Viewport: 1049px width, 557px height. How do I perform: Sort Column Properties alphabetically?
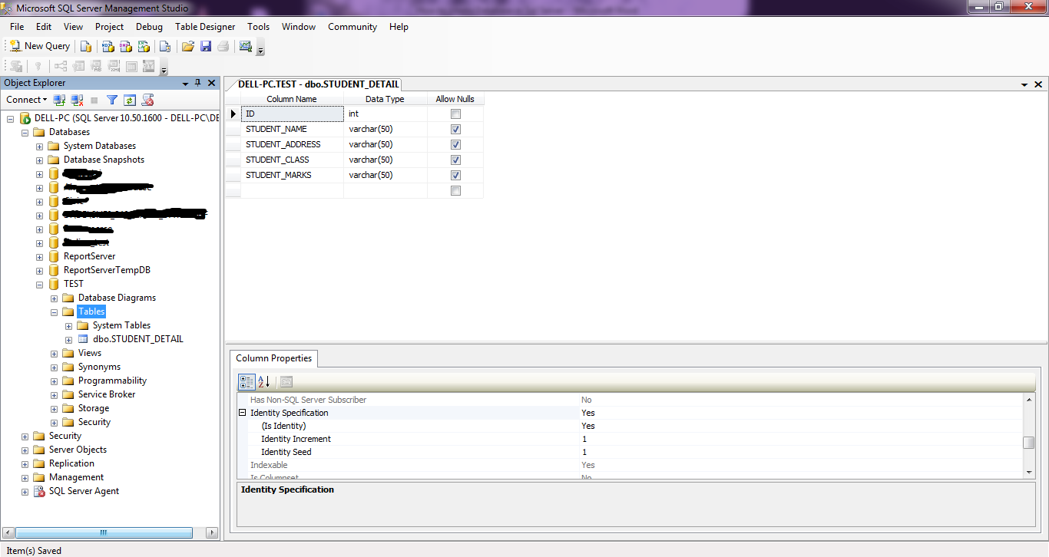coord(264,382)
